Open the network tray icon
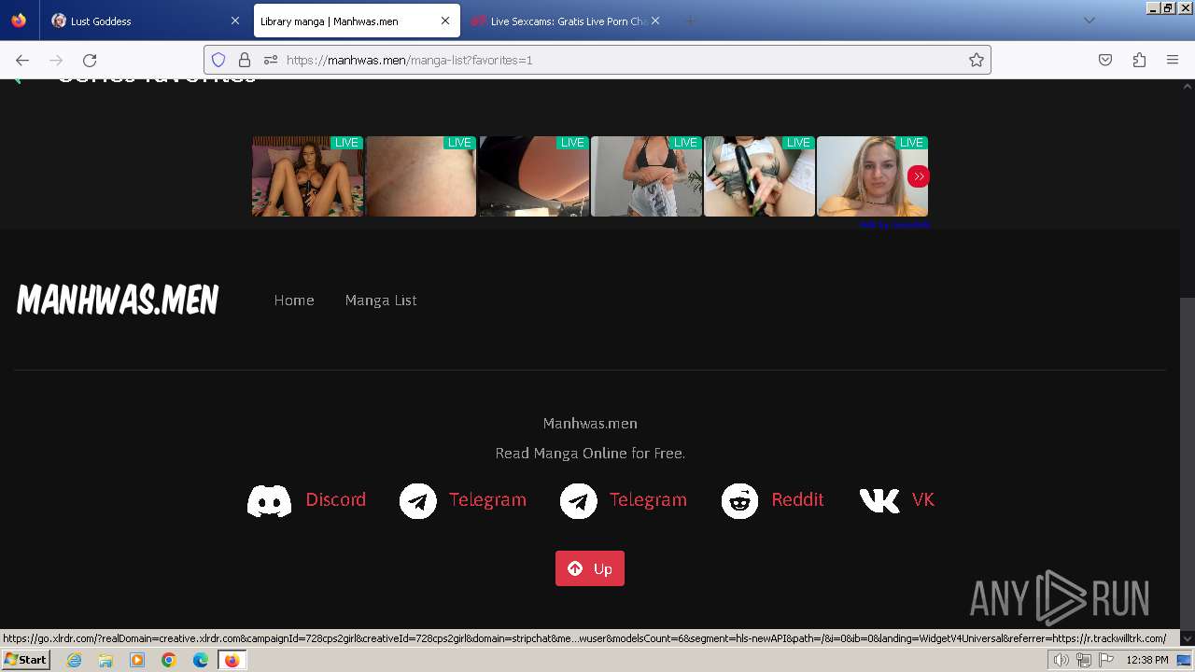 tap(1083, 660)
